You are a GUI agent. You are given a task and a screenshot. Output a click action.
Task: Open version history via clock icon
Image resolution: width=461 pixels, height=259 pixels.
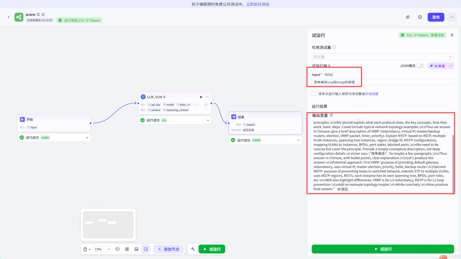coord(419,17)
